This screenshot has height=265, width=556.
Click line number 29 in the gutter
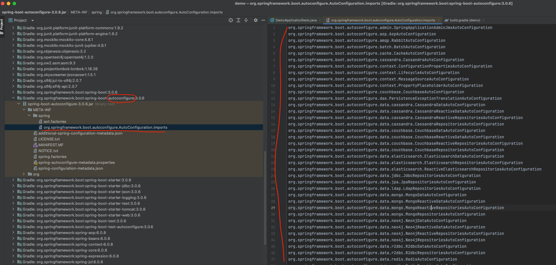point(273,208)
